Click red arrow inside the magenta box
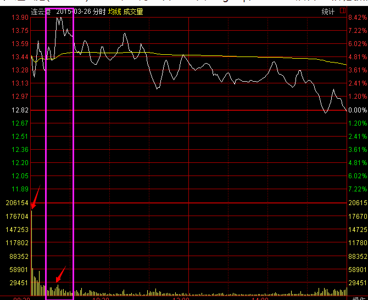 61,274
